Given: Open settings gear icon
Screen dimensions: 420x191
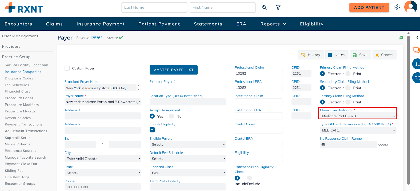Looking at the screenshot, I should click(x=397, y=8).
